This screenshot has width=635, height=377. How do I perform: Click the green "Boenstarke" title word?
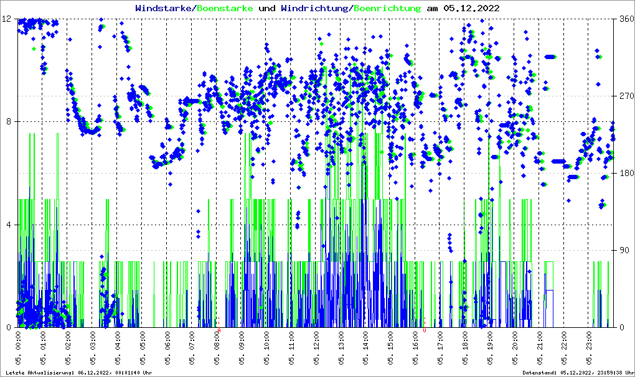227,8
